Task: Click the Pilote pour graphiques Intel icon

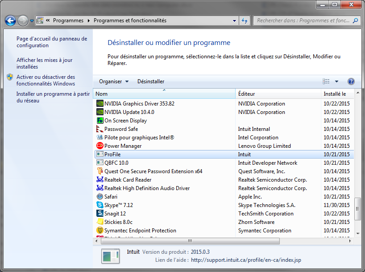Action: [100, 138]
